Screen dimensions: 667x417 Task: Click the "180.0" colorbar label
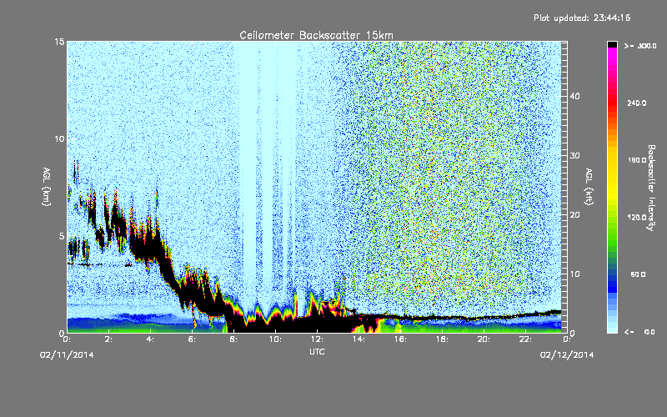click(637, 160)
